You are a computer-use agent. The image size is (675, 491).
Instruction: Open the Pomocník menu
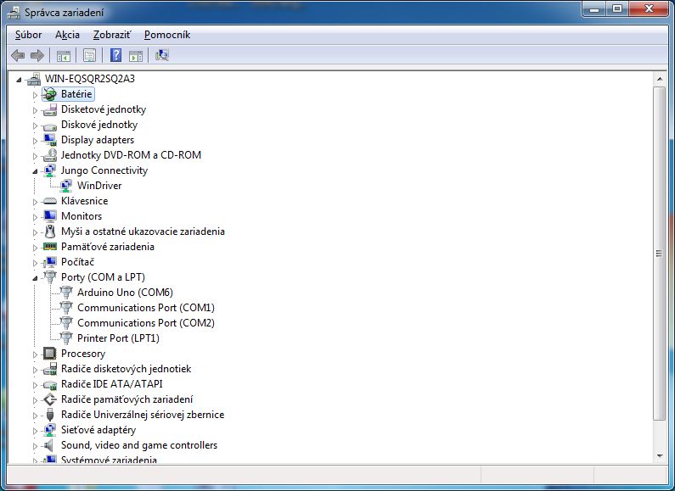coord(167,35)
